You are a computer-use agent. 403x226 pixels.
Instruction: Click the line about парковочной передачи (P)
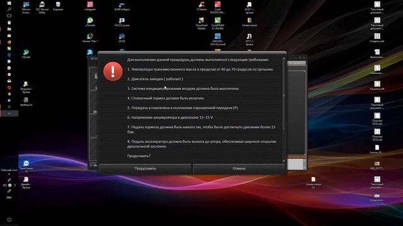183,108
